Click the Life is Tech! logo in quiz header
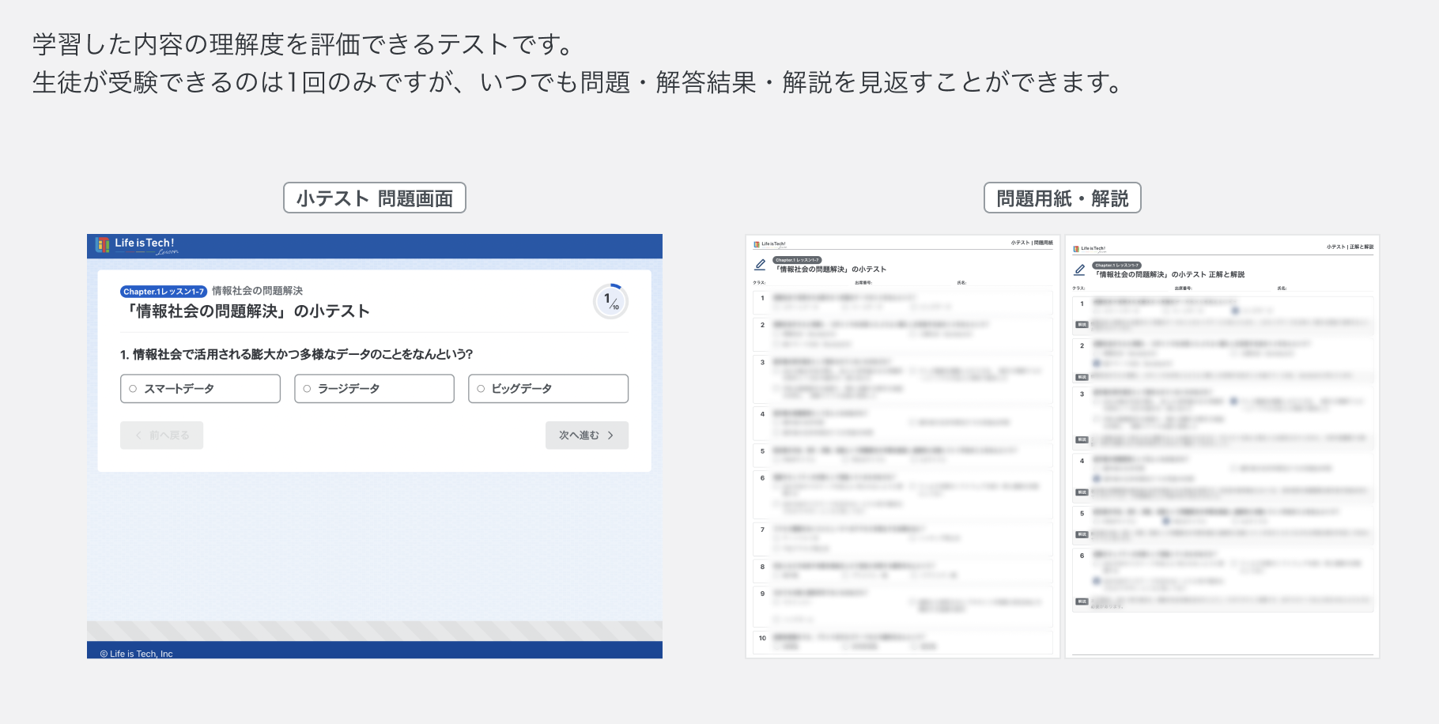 (137, 245)
